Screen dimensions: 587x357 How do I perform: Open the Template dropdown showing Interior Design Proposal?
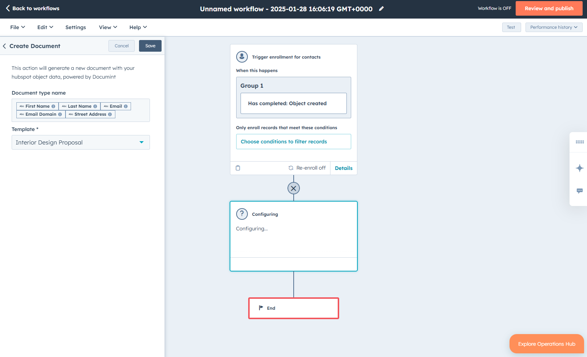(81, 142)
